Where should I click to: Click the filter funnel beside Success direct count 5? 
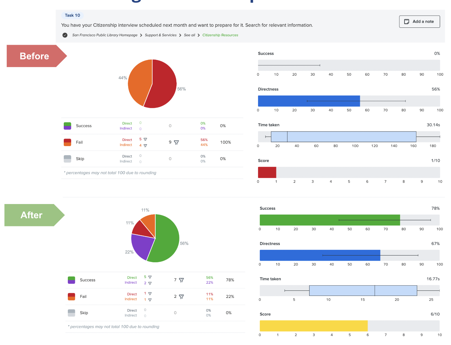click(x=150, y=277)
